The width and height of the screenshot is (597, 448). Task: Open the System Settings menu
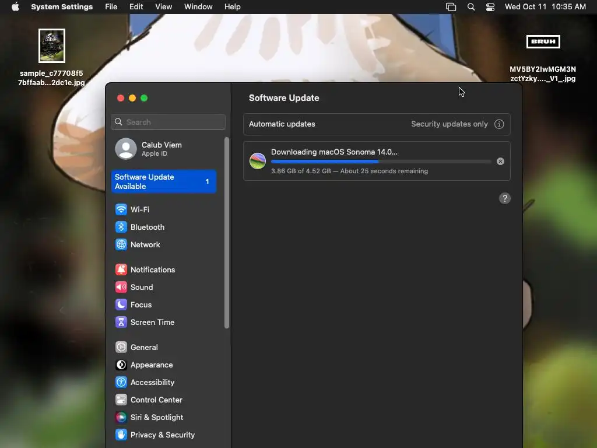pos(62,7)
